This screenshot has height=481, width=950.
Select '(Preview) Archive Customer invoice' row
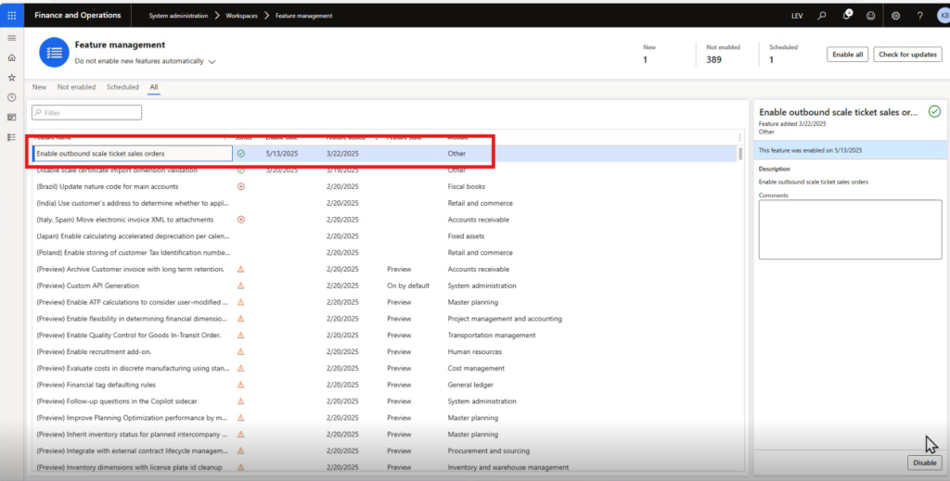[x=386, y=270]
